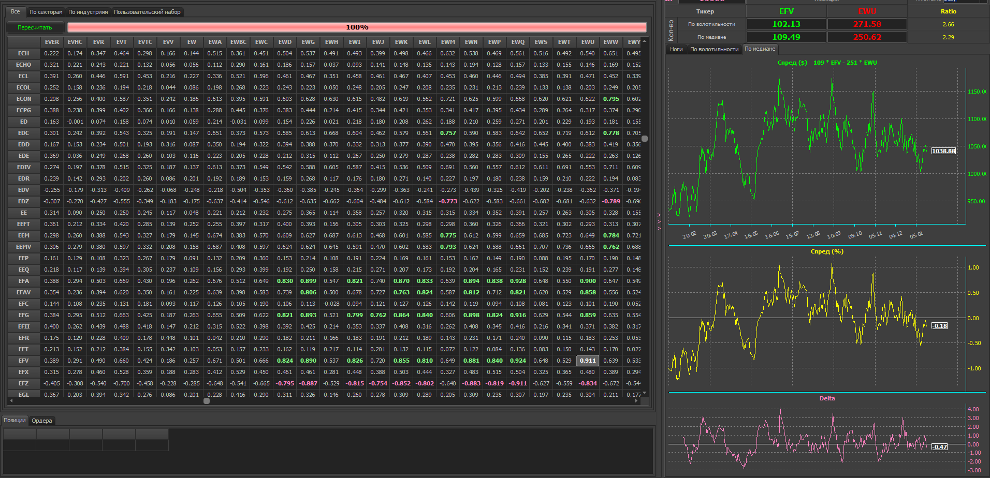Click the EWU column header
The height and width of the screenshot is (478, 990).
point(588,42)
